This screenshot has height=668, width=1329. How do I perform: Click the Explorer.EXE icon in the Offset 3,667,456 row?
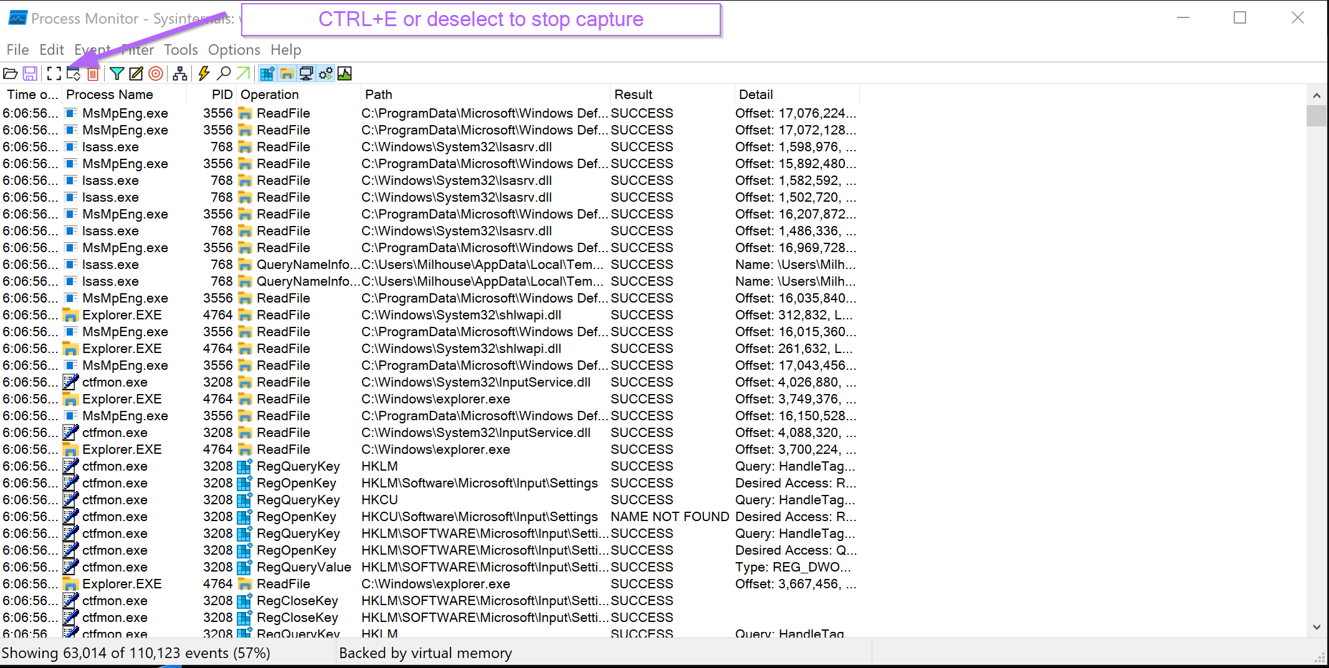point(71,584)
